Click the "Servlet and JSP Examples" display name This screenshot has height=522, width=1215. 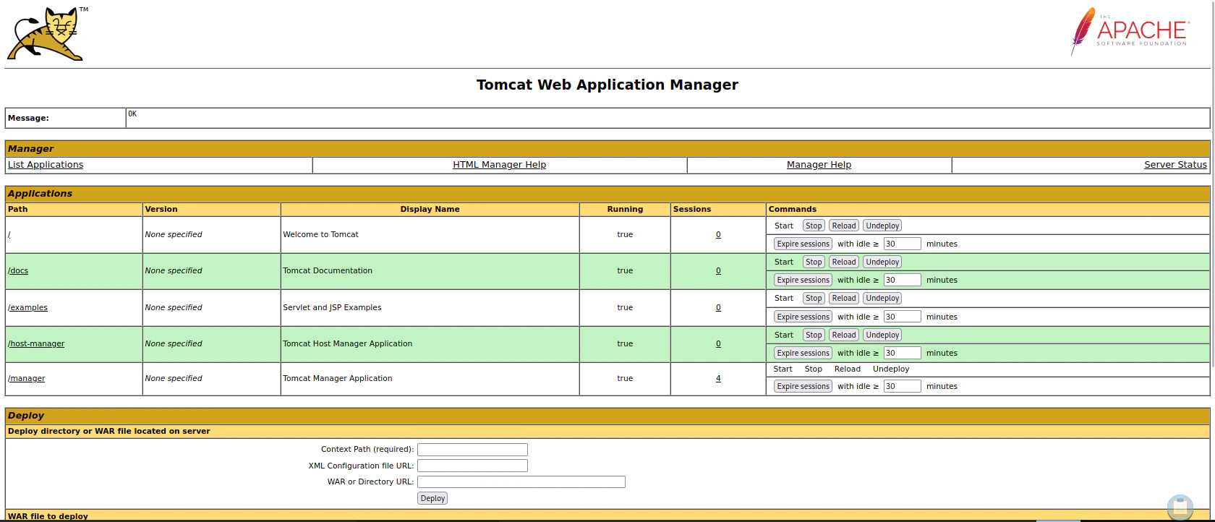[332, 307]
